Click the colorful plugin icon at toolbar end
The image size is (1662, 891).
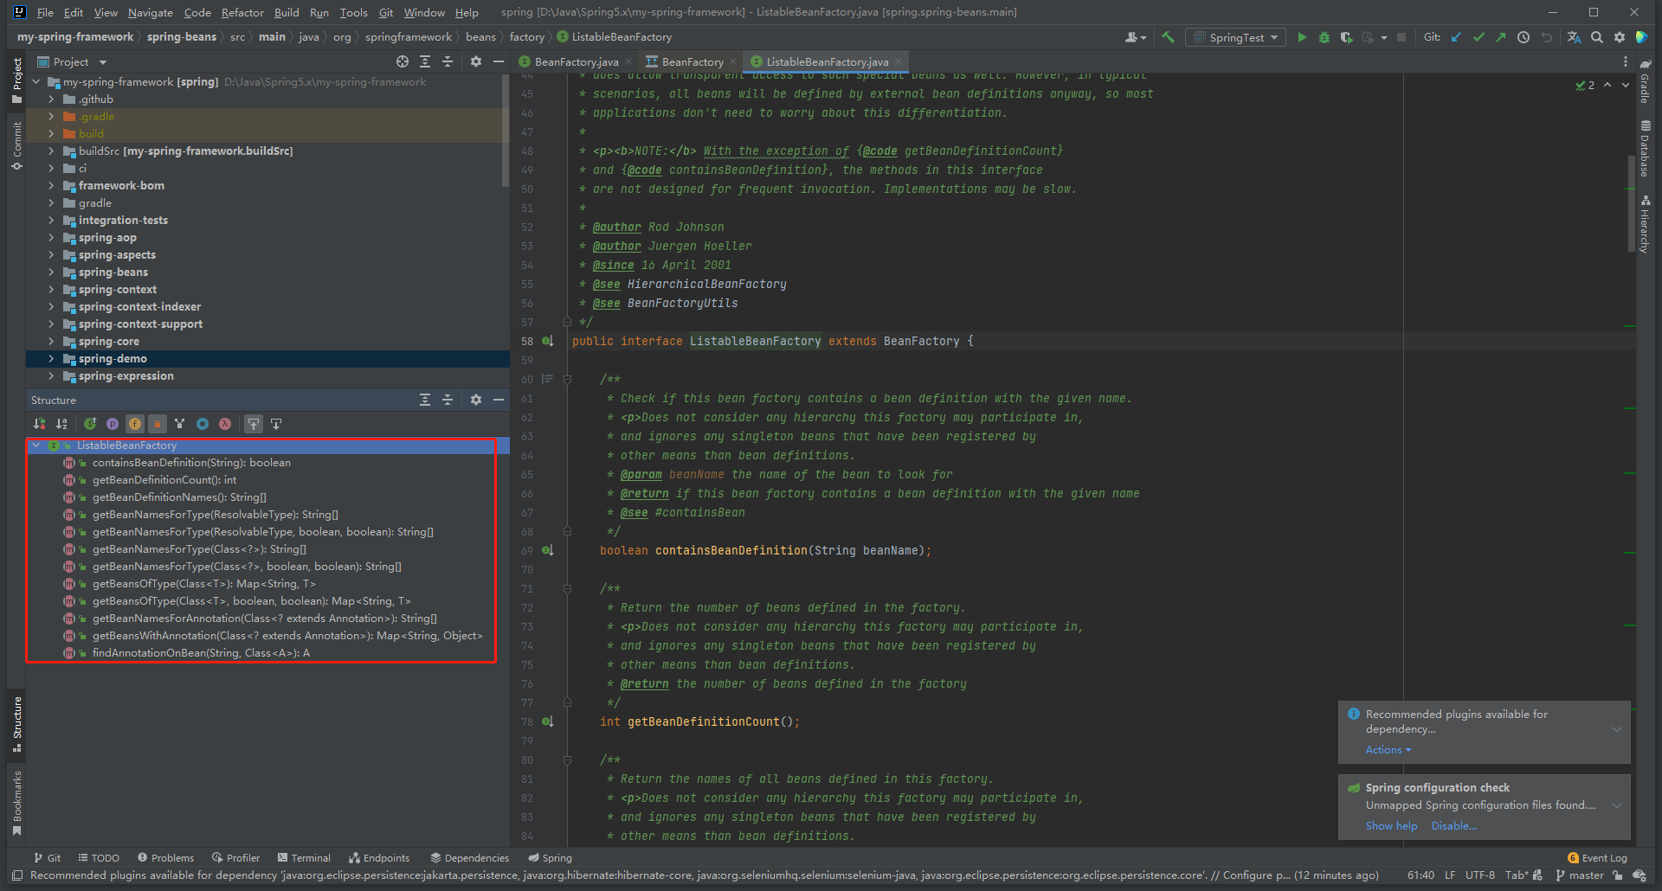click(x=1642, y=37)
